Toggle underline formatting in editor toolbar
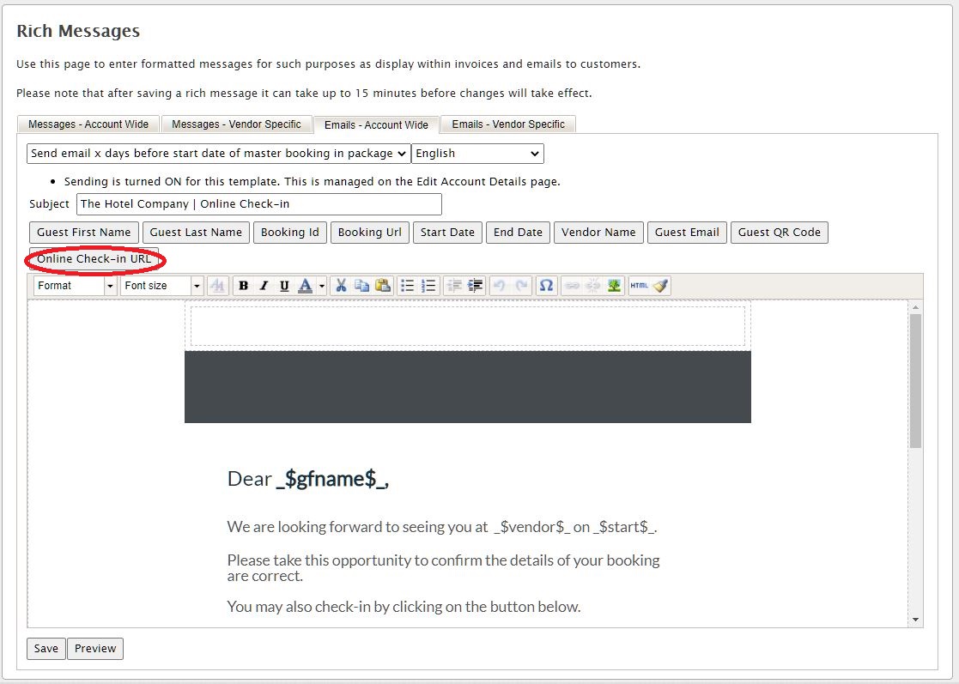Viewport: 959px width, 684px height. coord(284,286)
